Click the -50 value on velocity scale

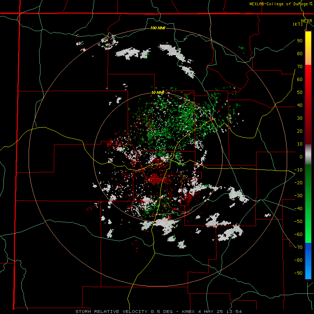point(298,222)
